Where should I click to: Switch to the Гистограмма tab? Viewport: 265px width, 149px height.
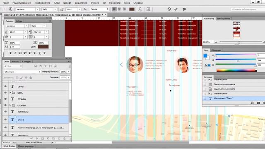point(224,19)
